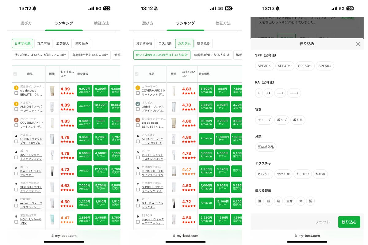Tap 9,970円 Amazon price in left screenshot
368x245 pixels.
point(85,90)
